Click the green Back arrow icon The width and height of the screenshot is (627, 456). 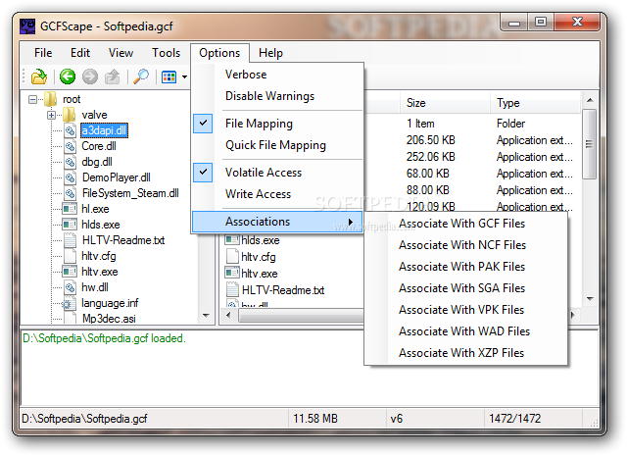pos(68,76)
